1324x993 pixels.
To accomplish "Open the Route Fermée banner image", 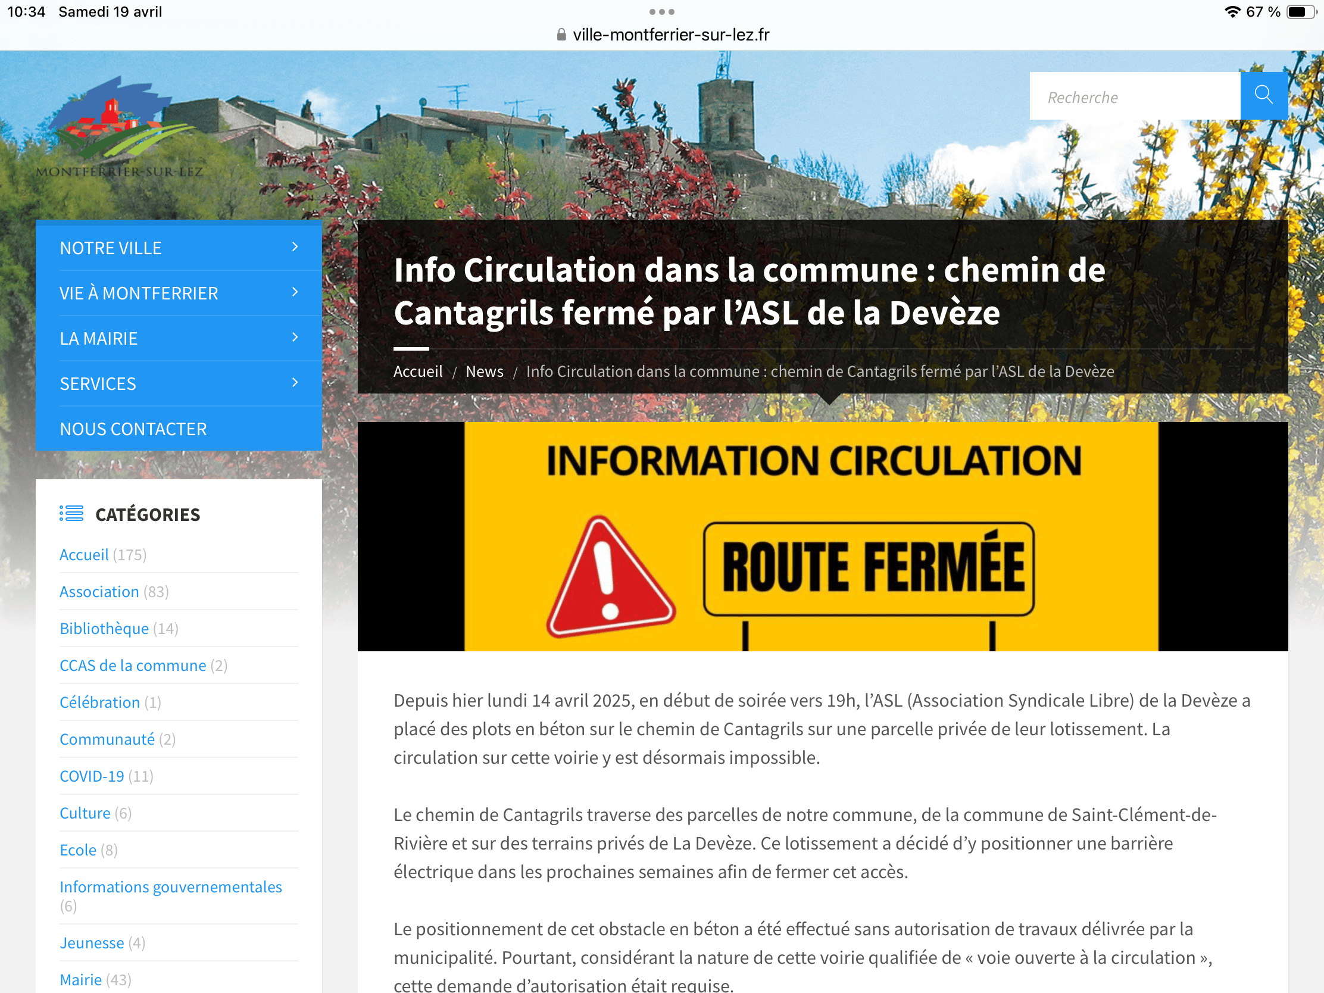I will click(x=822, y=536).
